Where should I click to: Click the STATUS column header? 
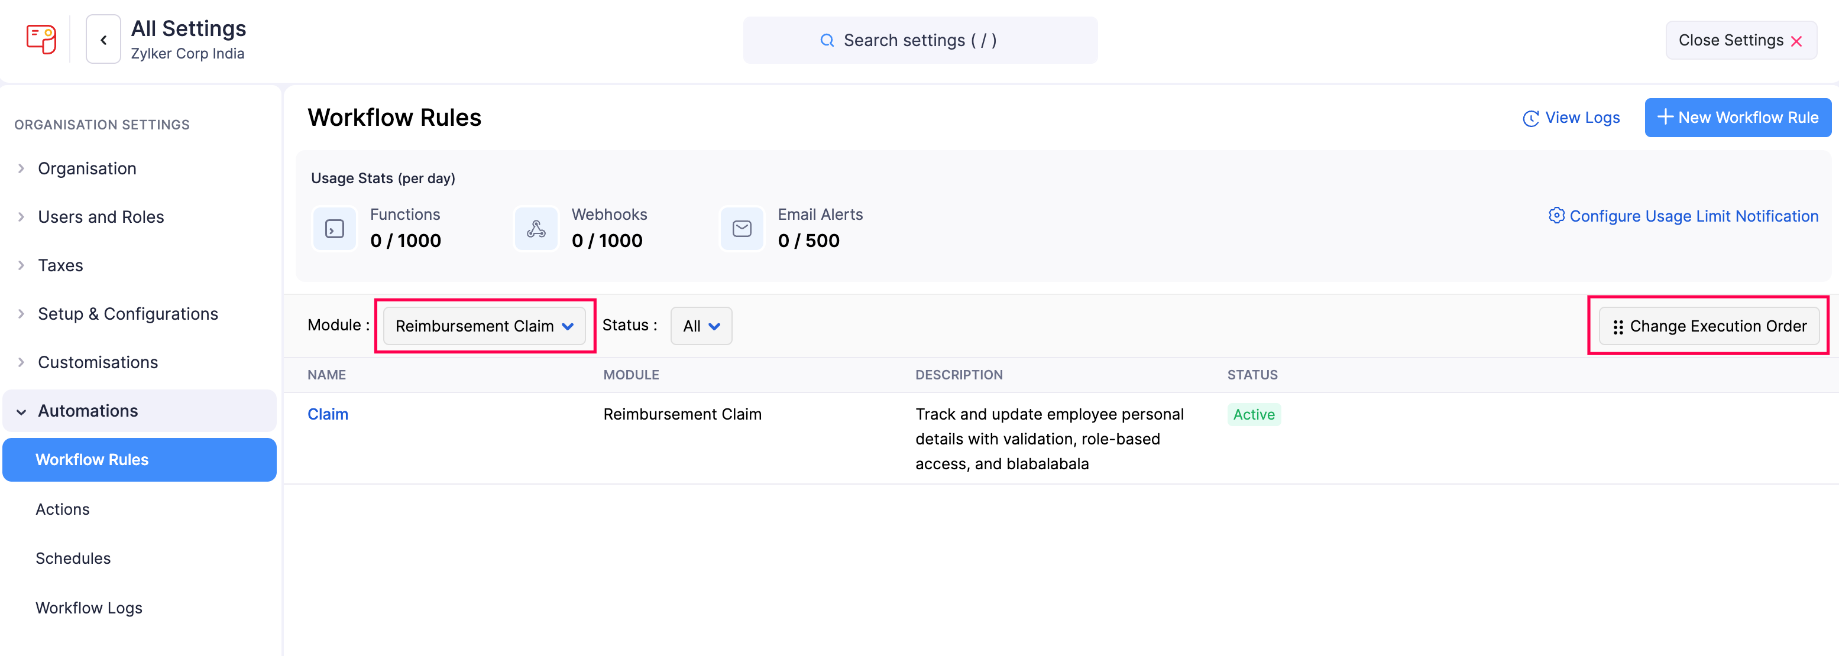point(1252,375)
